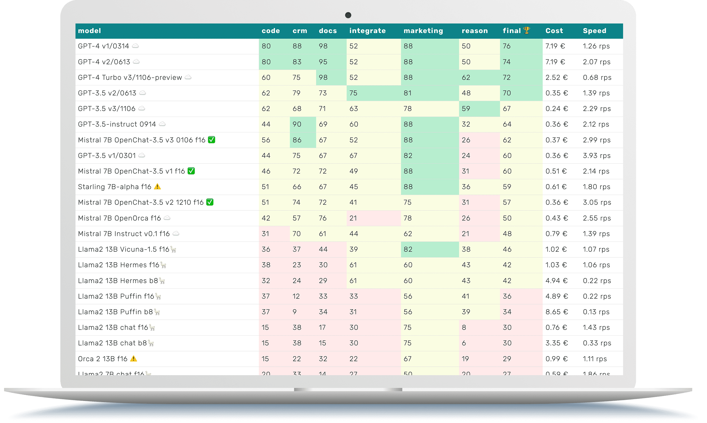Click llama icon next to Llama2 13B Vicuna-1.5 f16

coord(173,249)
